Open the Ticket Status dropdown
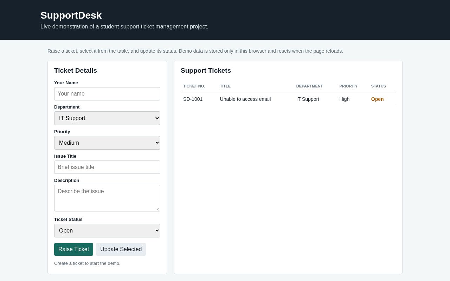450x281 pixels. pos(107,231)
